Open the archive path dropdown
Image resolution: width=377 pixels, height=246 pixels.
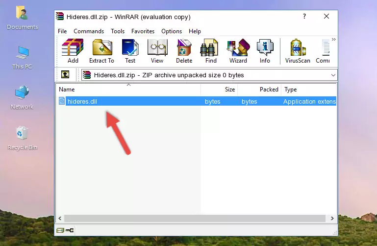coord(333,75)
